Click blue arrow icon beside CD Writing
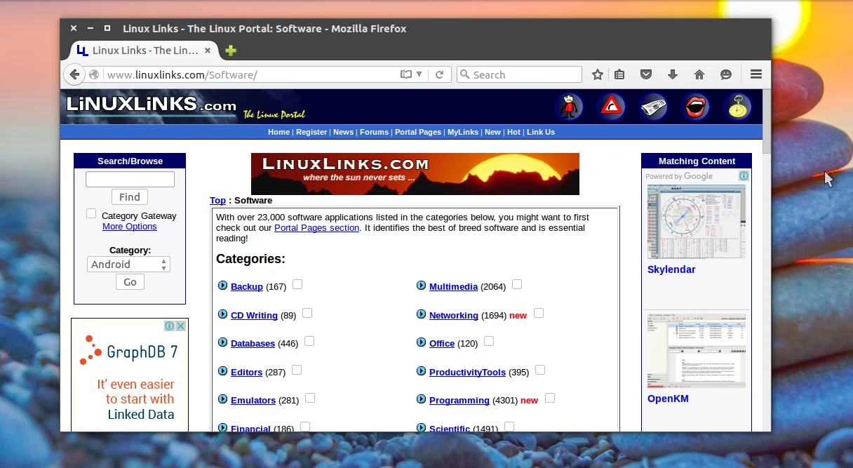853x468 pixels. click(223, 314)
